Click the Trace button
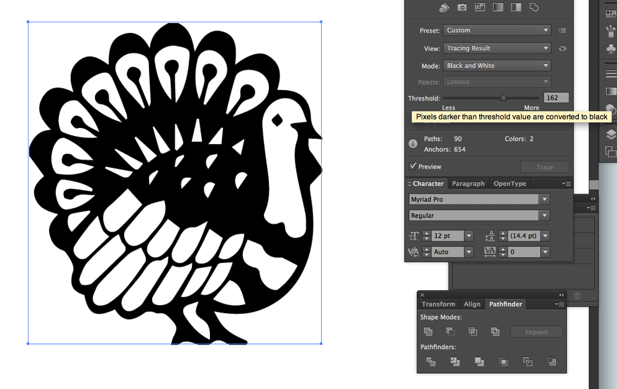Viewport: 617px width, 389px height. point(545,167)
